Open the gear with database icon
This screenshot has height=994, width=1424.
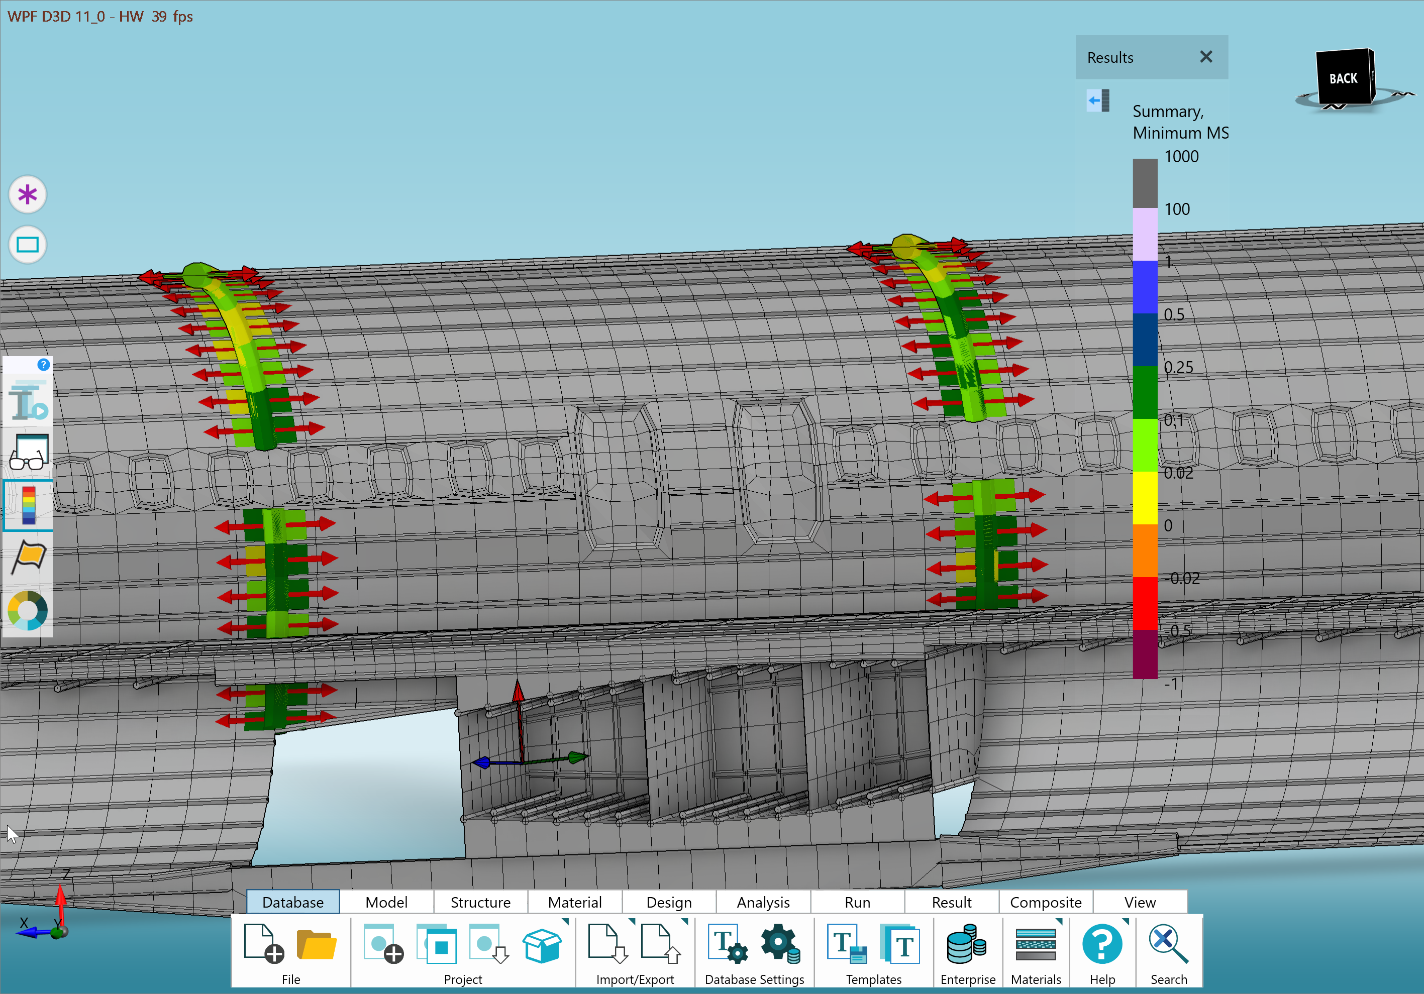[780, 943]
